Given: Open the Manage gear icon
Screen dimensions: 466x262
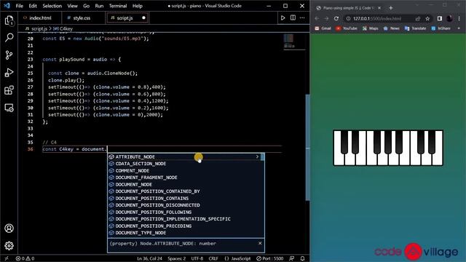Looking at the screenshot, I should pos(9,246).
